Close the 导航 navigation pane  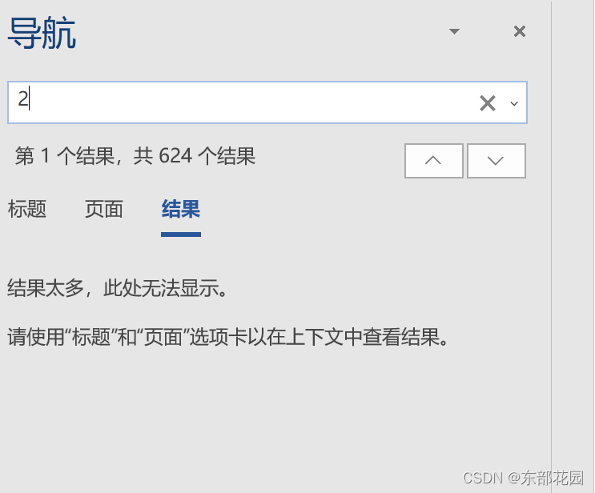[x=520, y=31]
